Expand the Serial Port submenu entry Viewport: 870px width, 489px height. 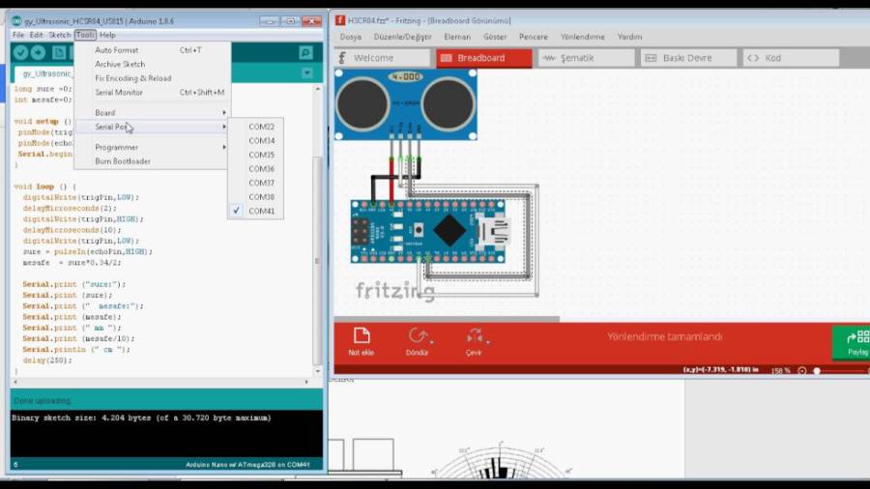point(153,127)
